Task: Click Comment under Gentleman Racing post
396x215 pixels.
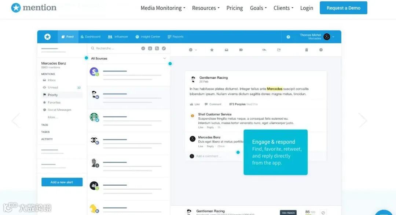Action: click(x=213, y=104)
